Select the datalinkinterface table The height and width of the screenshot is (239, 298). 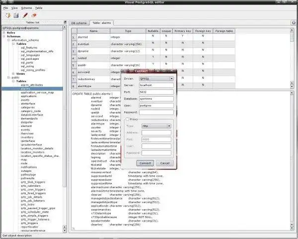[x=32, y=115]
